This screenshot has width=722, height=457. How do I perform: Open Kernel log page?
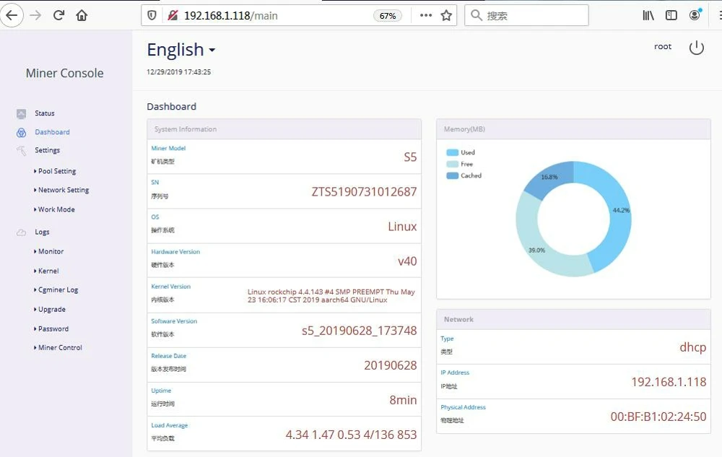pos(46,271)
